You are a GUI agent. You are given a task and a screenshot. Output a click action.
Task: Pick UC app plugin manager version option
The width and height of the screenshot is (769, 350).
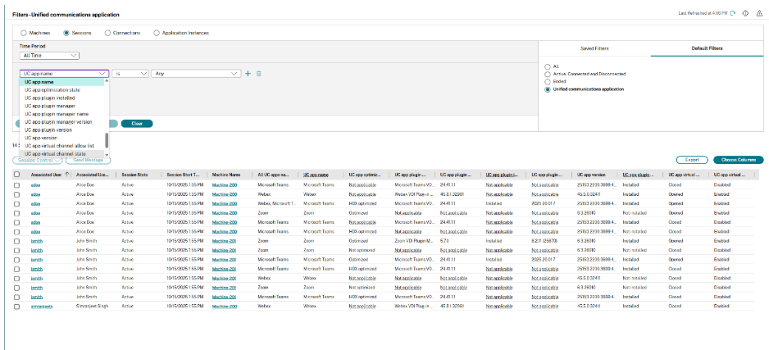(61, 121)
